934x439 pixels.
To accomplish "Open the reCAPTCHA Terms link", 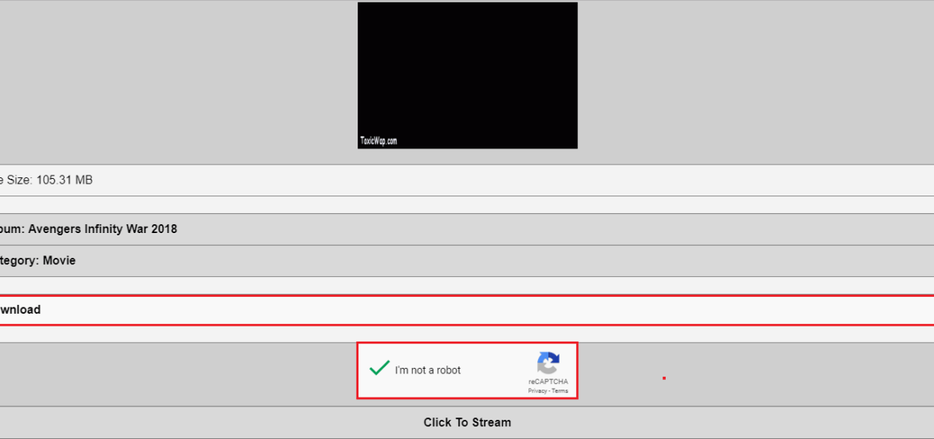I will tap(560, 391).
